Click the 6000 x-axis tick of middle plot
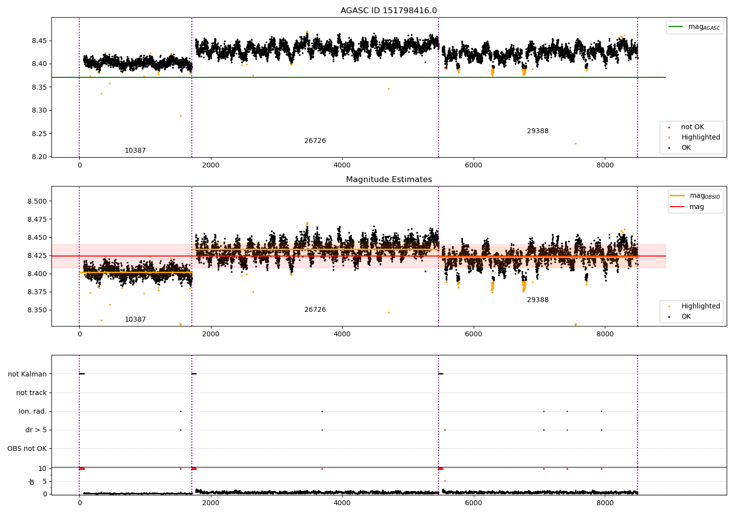Image resolution: width=734 pixels, height=514 pixels. pyautogui.click(x=474, y=334)
